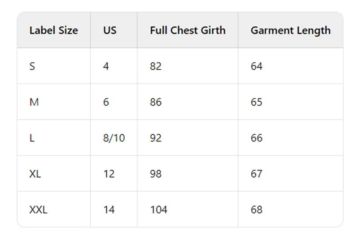Select the US size 8/10 cell
This screenshot has height=249, width=359.
pos(114,138)
